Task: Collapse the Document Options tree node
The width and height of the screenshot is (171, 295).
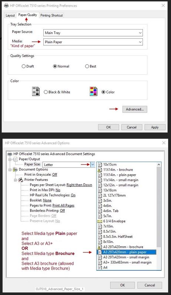Action: 10,170
